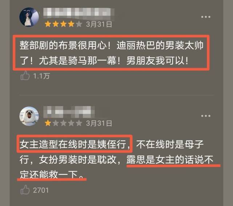Click the first gold star of second review
Viewport: 233px width, 206px height.
coord(48,123)
